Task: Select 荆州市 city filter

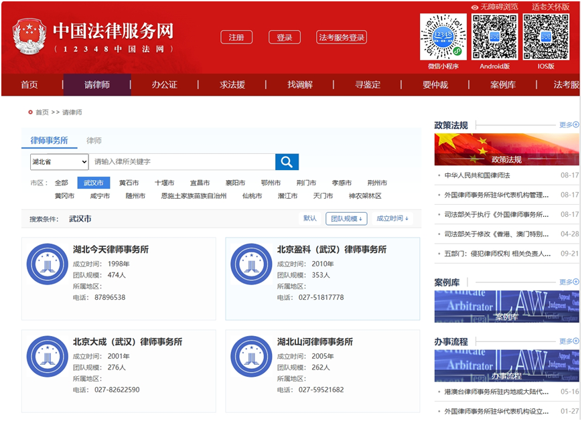Action: click(377, 183)
